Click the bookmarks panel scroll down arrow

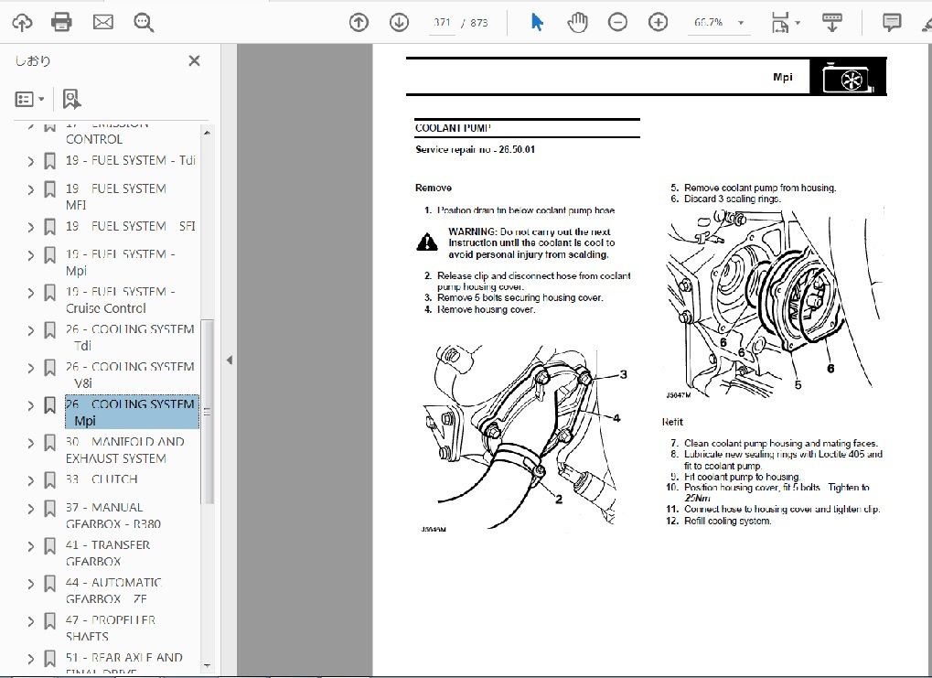[207, 666]
